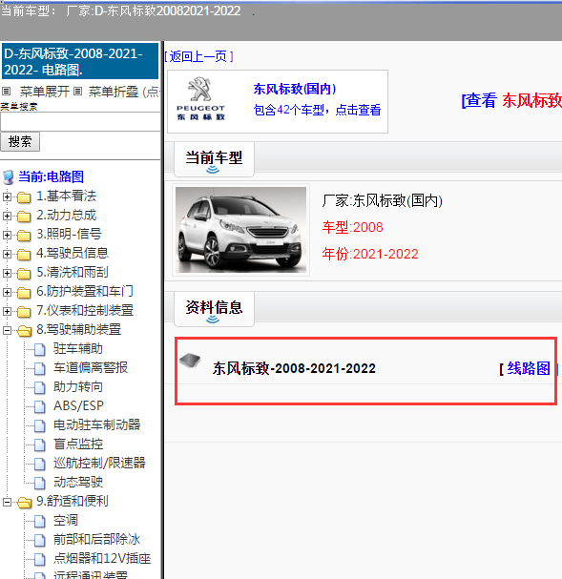The height and width of the screenshot is (579, 562).
Task: Click 包含42个车型，点击查看 link
Action: [x=317, y=110]
